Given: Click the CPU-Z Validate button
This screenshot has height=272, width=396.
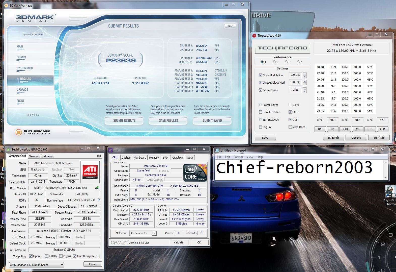Looking at the screenshot, I should tap(179, 242).
